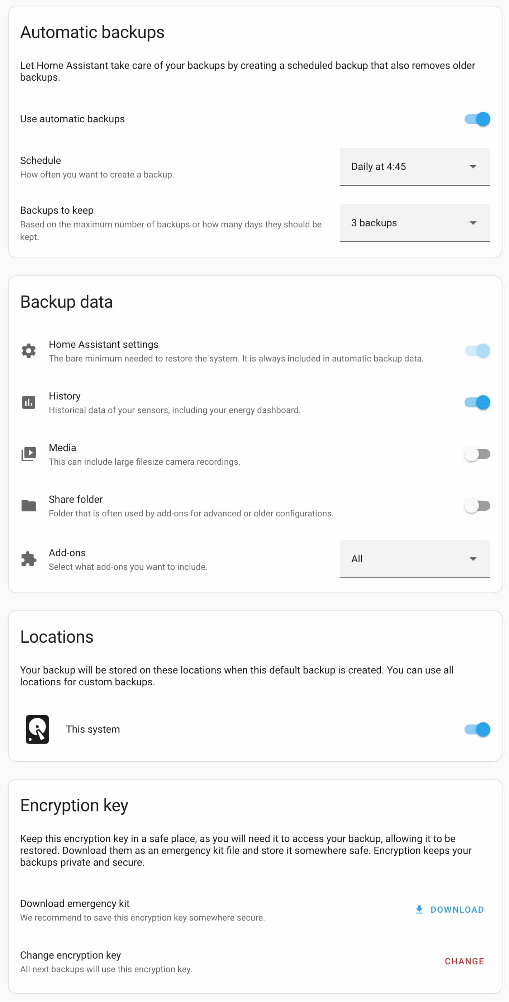
Task: Click the This system location label
Action: 93,729
